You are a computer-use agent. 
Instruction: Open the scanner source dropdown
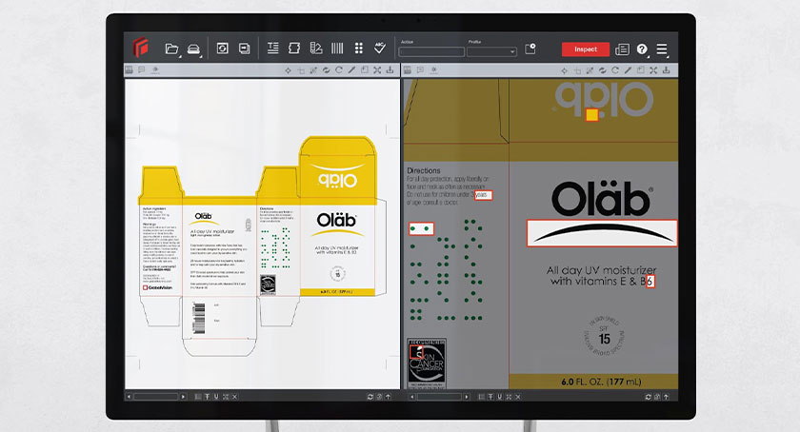point(193,49)
